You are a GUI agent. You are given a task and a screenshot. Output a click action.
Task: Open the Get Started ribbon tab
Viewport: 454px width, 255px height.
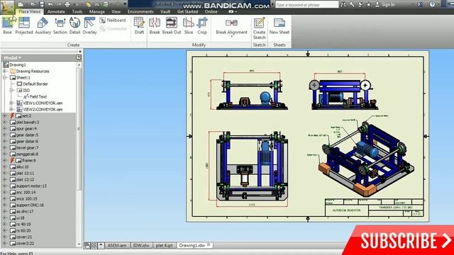pos(187,11)
